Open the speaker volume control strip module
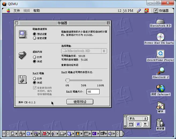The height and width of the screenshot is (139, 176). click(x=110, y=134)
